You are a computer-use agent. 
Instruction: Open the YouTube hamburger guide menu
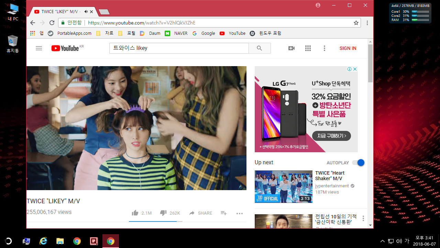tap(39, 48)
